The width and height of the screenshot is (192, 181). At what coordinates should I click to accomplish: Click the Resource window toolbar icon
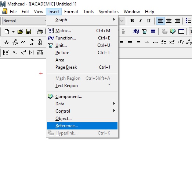[x=181, y=31]
